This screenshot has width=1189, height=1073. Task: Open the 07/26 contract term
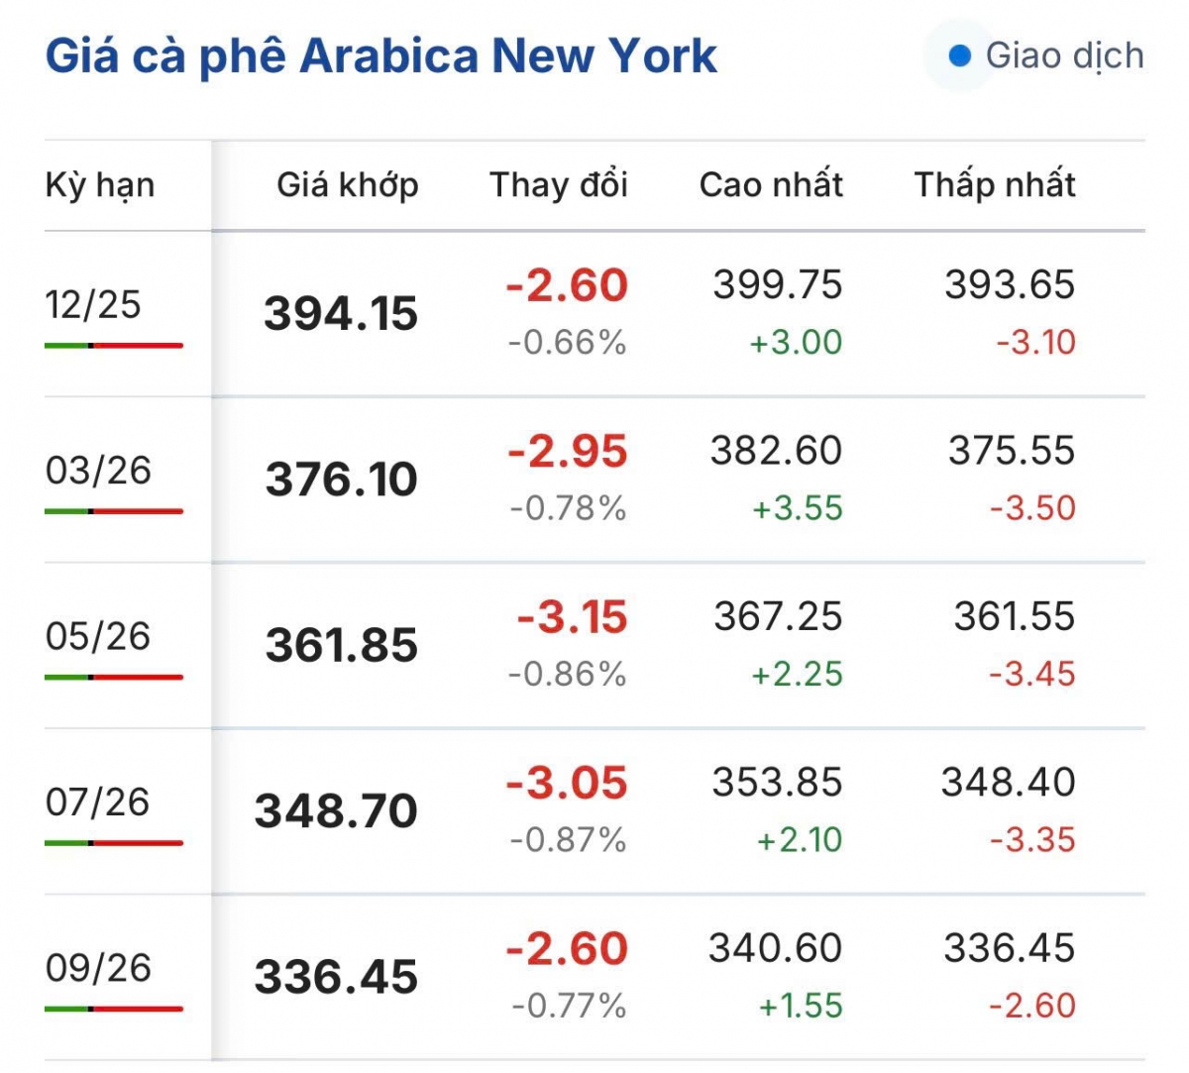click(x=97, y=802)
